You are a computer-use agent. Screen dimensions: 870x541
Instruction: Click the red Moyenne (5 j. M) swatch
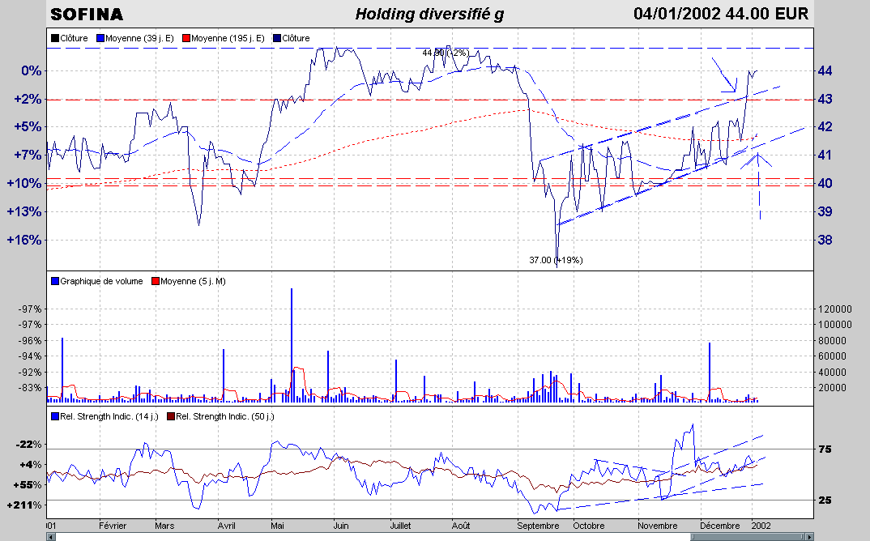(x=156, y=281)
